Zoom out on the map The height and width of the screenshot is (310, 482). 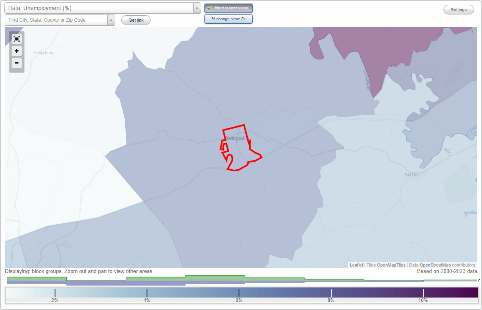click(x=16, y=63)
